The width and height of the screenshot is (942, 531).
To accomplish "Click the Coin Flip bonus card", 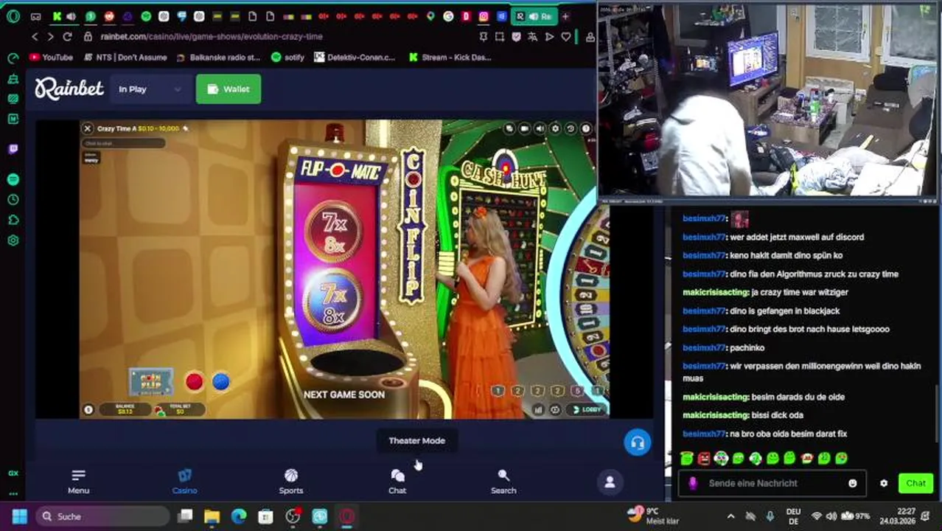I will 151,382.
